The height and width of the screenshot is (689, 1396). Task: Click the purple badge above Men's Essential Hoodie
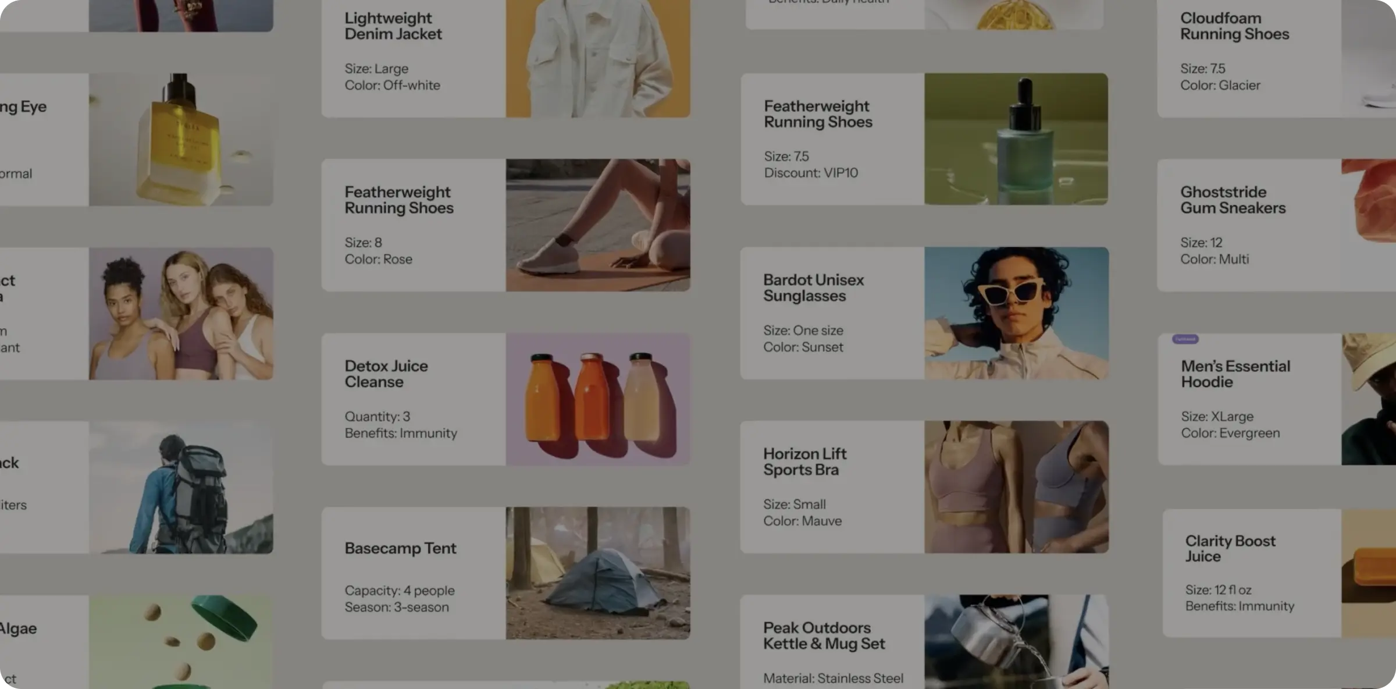(x=1185, y=339)
